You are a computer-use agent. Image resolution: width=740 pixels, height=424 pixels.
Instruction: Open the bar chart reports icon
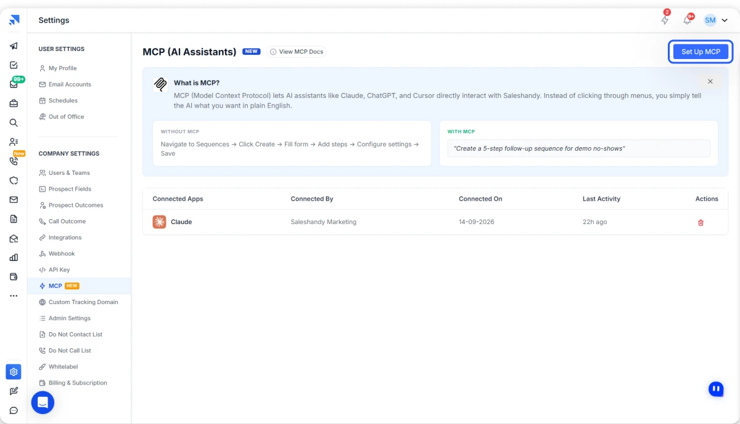click(x=14, y=257)
